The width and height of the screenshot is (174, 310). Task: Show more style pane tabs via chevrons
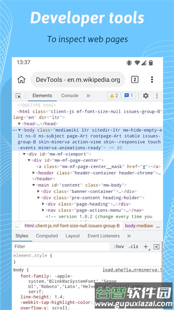(x=129, y=236)
